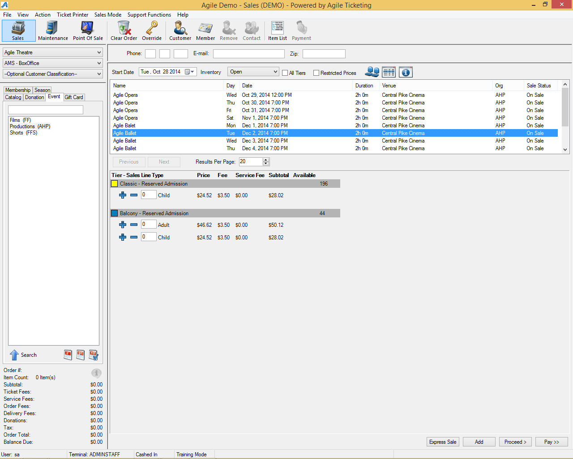
Task: Switch to Point Of Sale
Action: point(88,30)
